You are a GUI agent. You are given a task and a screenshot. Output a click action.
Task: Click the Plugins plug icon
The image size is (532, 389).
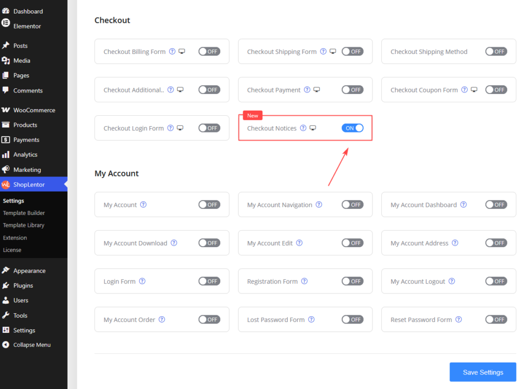coord(6,285)
